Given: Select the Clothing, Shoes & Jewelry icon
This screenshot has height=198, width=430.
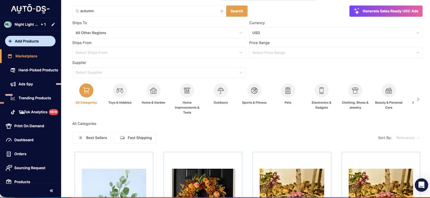Looking at the screenshot, I should (x=355, y=90).
